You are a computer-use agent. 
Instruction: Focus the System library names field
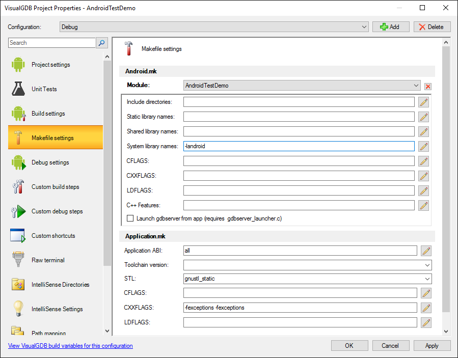pyautogui.click(x=299, y=146)
